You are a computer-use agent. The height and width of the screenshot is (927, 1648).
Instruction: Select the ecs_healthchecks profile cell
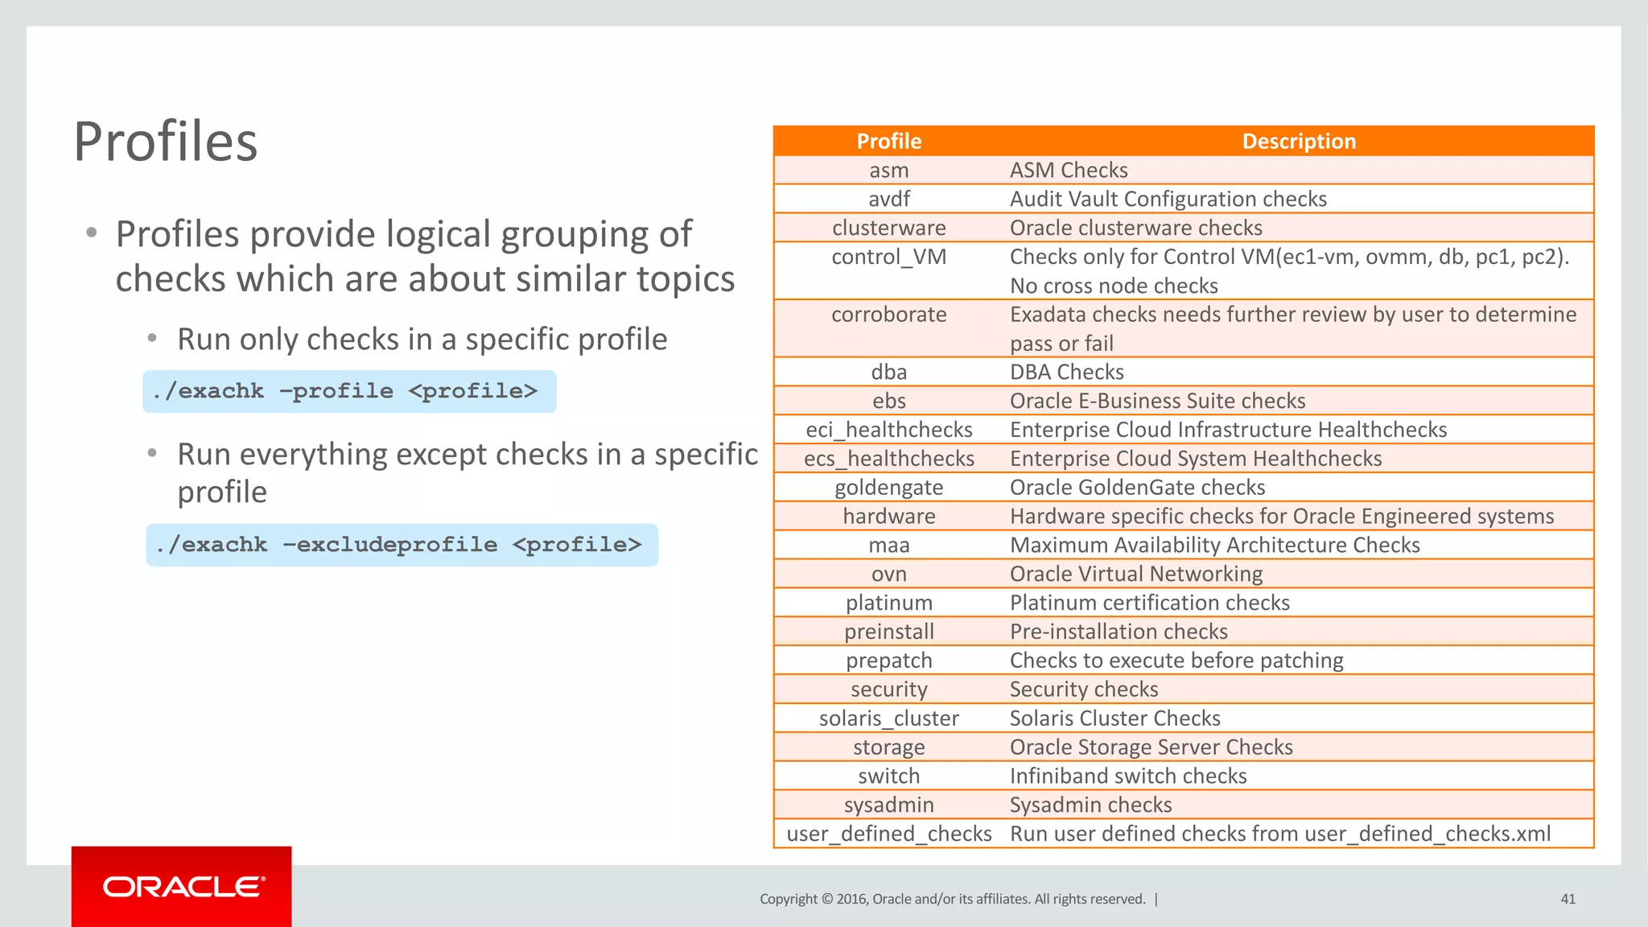coord(889,459)
